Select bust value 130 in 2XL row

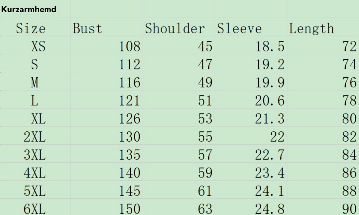(x=107, y=135)
